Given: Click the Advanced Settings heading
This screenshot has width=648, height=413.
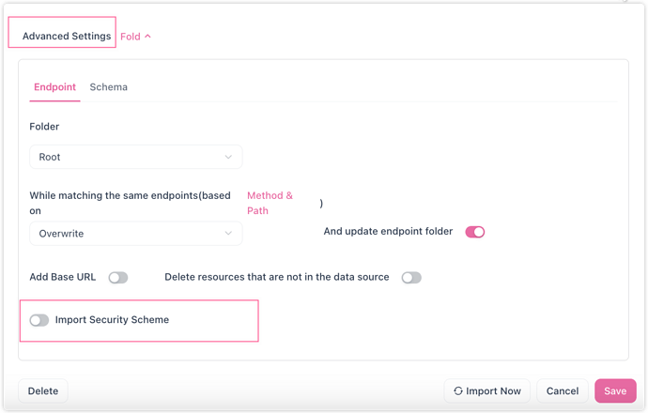Looking at the screenshot, I should [x=67, y=36].
